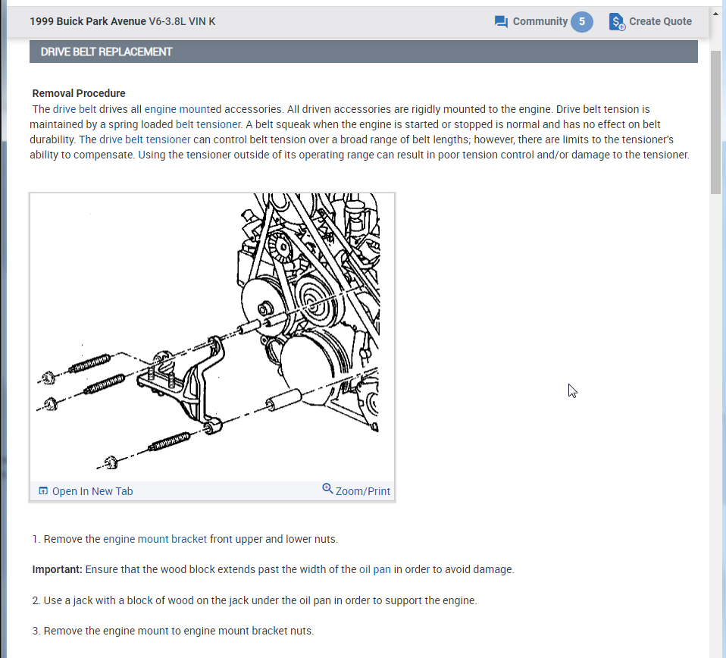The image size is (726, 658).
Task: Click the 'DRIVE BELT REPLACEMENT' header bar
Action: (x=364, y=52)
